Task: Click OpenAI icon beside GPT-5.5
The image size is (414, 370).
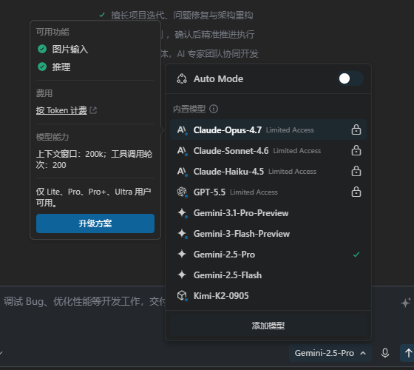Action: point(182,192)
